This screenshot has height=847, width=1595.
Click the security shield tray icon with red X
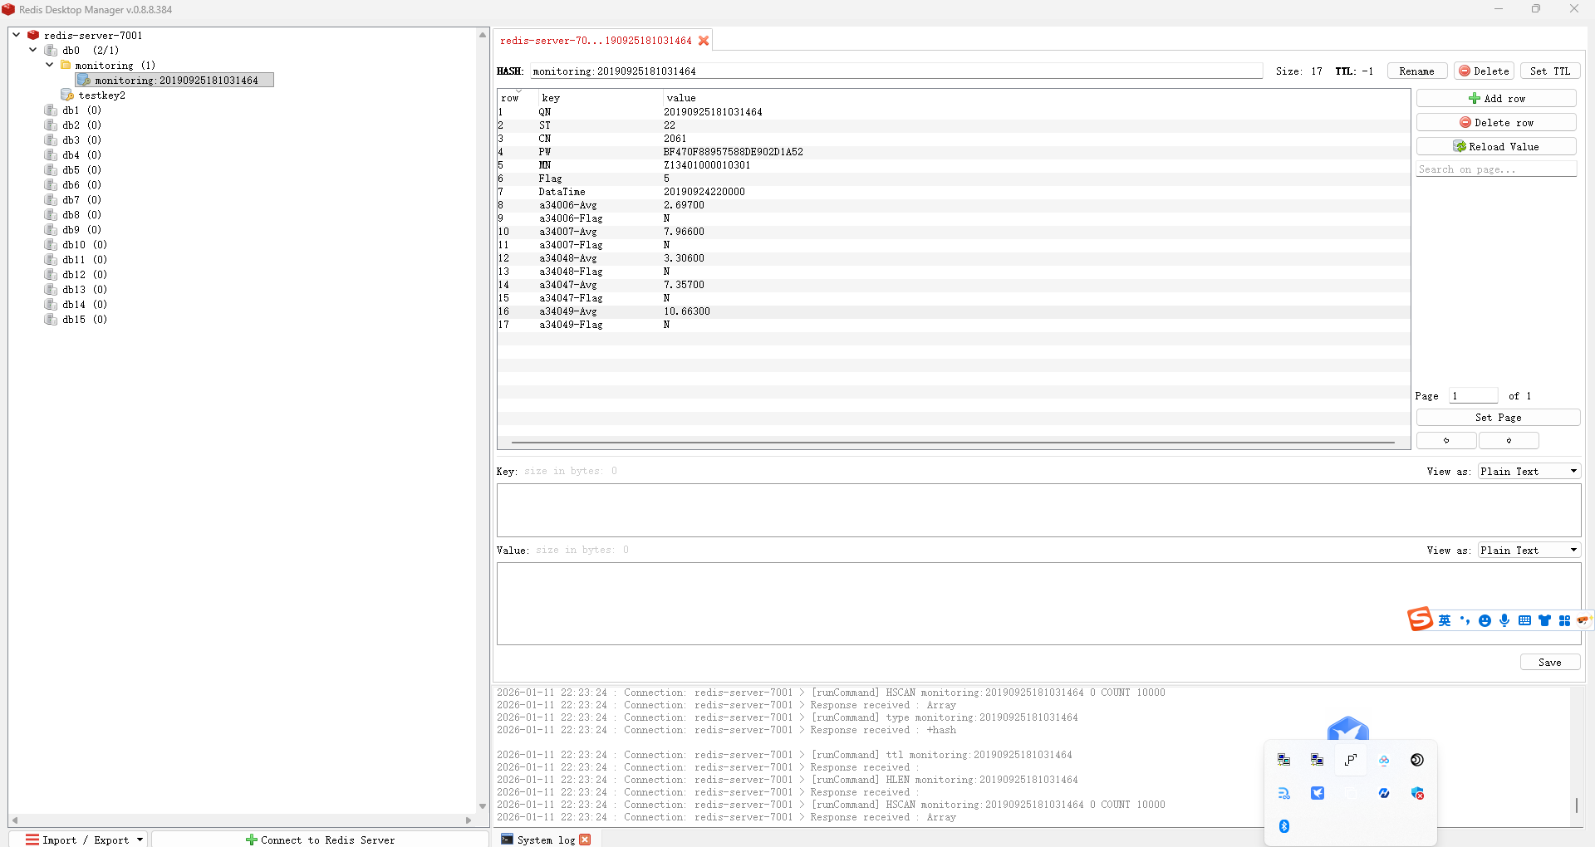coord(1417,793)
